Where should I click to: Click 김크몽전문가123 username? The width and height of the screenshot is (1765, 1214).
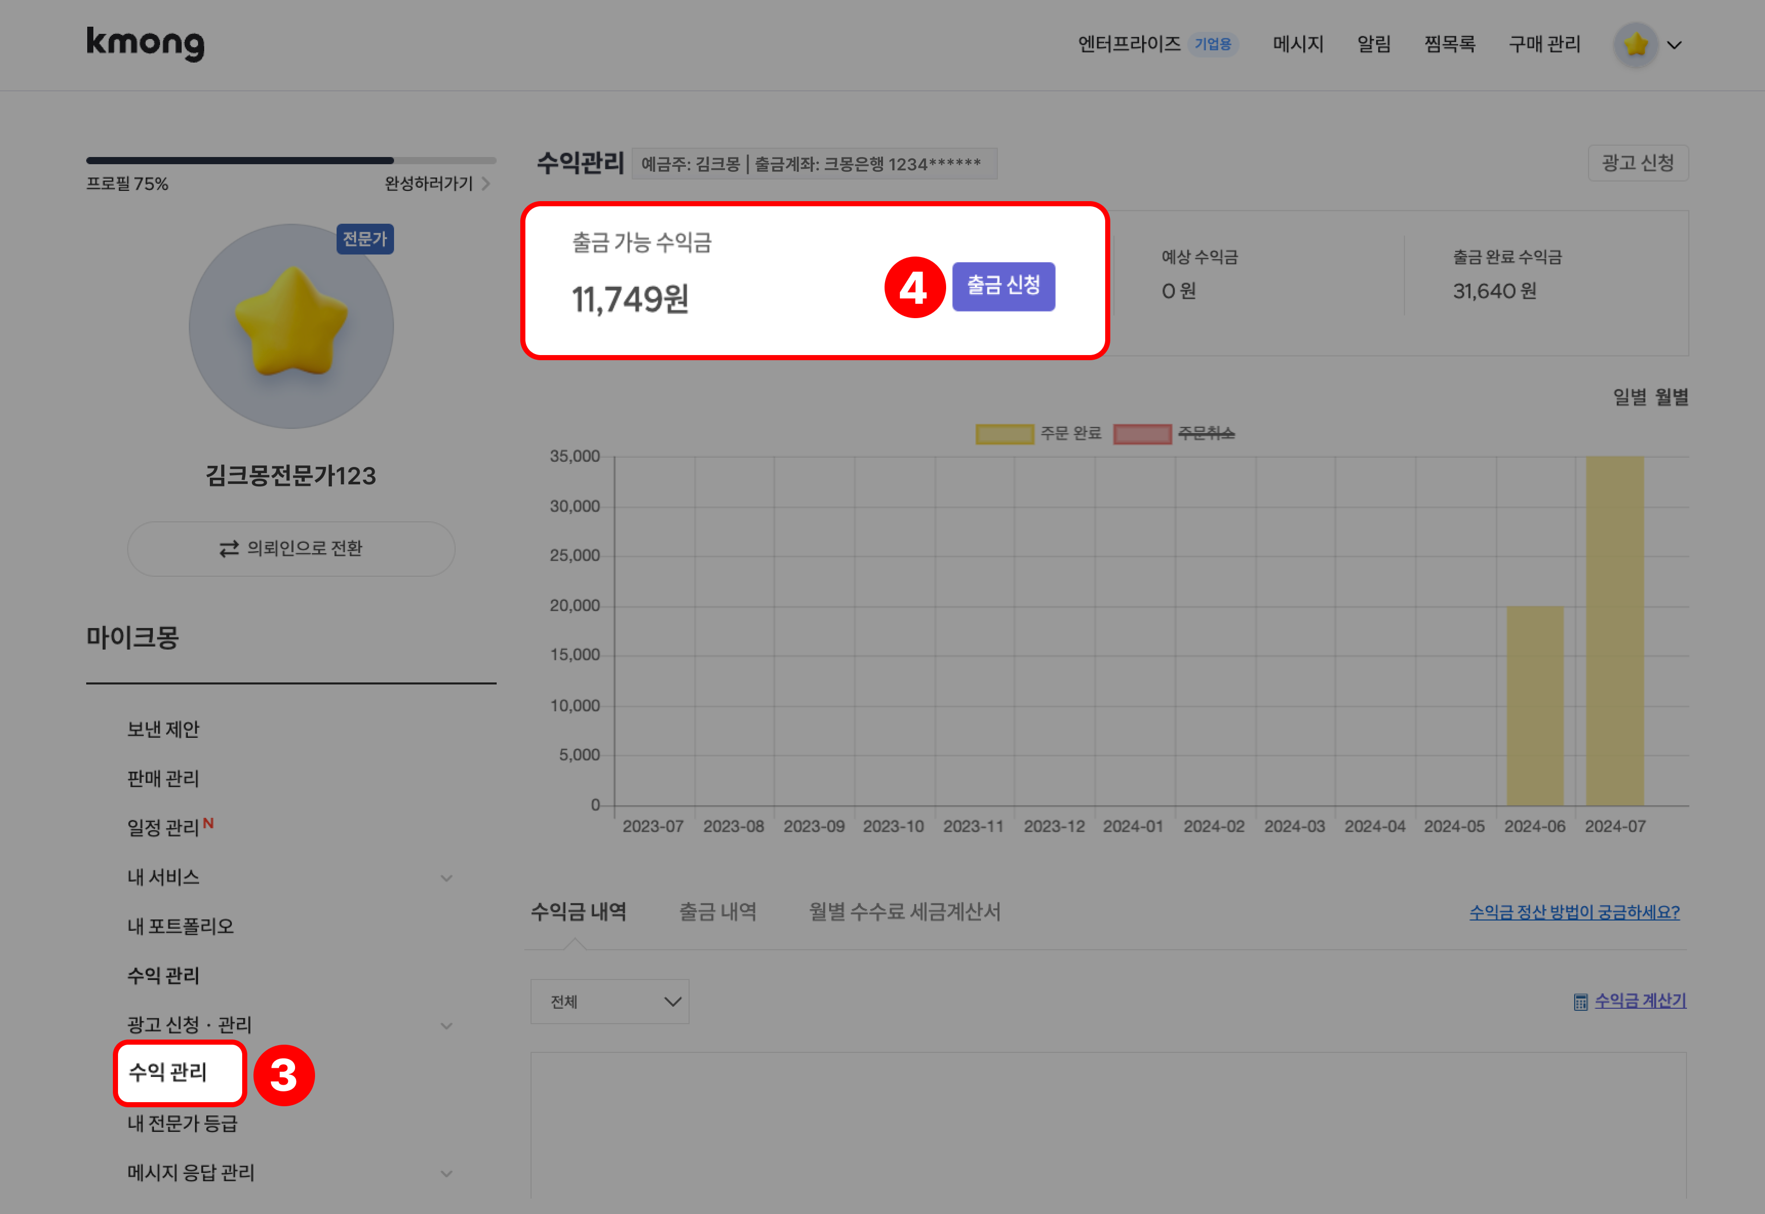[290, 476]
